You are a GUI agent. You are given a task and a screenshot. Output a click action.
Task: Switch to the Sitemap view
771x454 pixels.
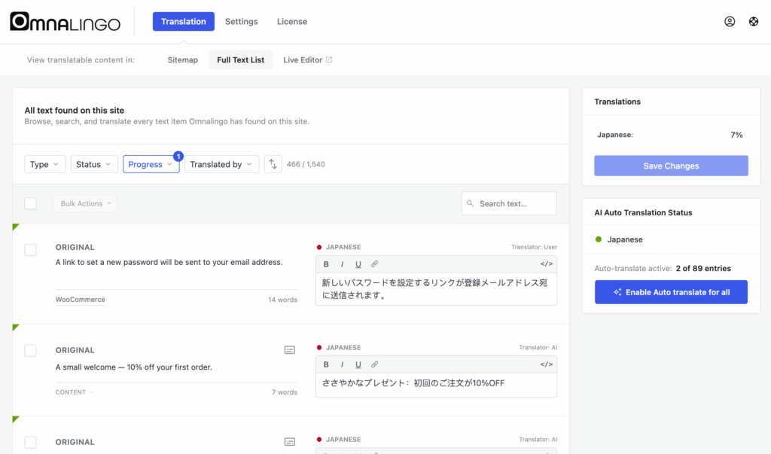182,60
